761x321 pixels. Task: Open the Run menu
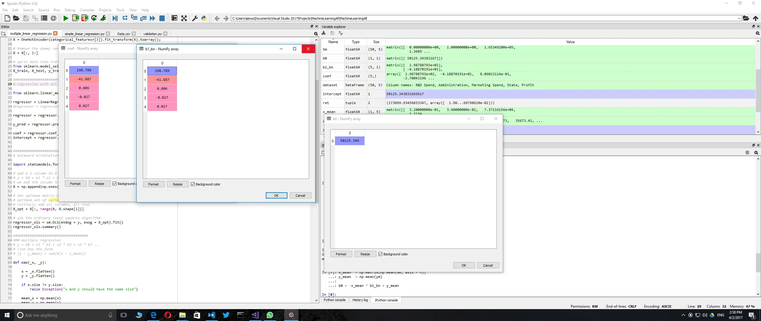tap(57, 10)
